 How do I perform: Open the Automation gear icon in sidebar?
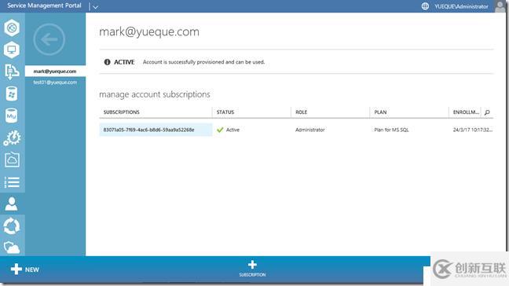12,137
